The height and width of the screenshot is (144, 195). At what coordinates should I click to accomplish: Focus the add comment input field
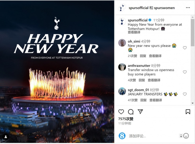point(153,136)
